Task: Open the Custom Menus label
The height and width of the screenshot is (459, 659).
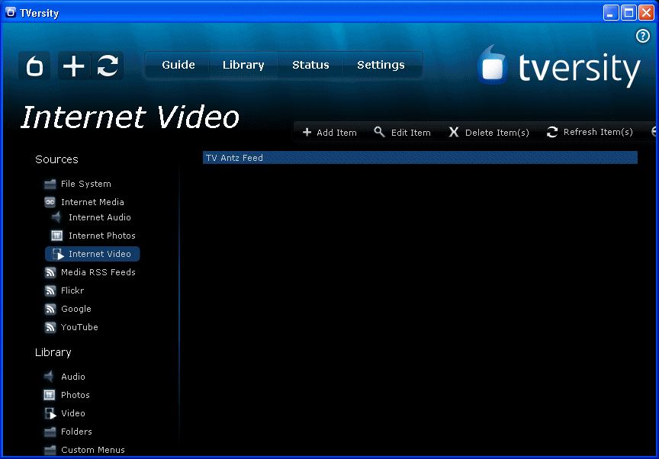Action: 93,450
